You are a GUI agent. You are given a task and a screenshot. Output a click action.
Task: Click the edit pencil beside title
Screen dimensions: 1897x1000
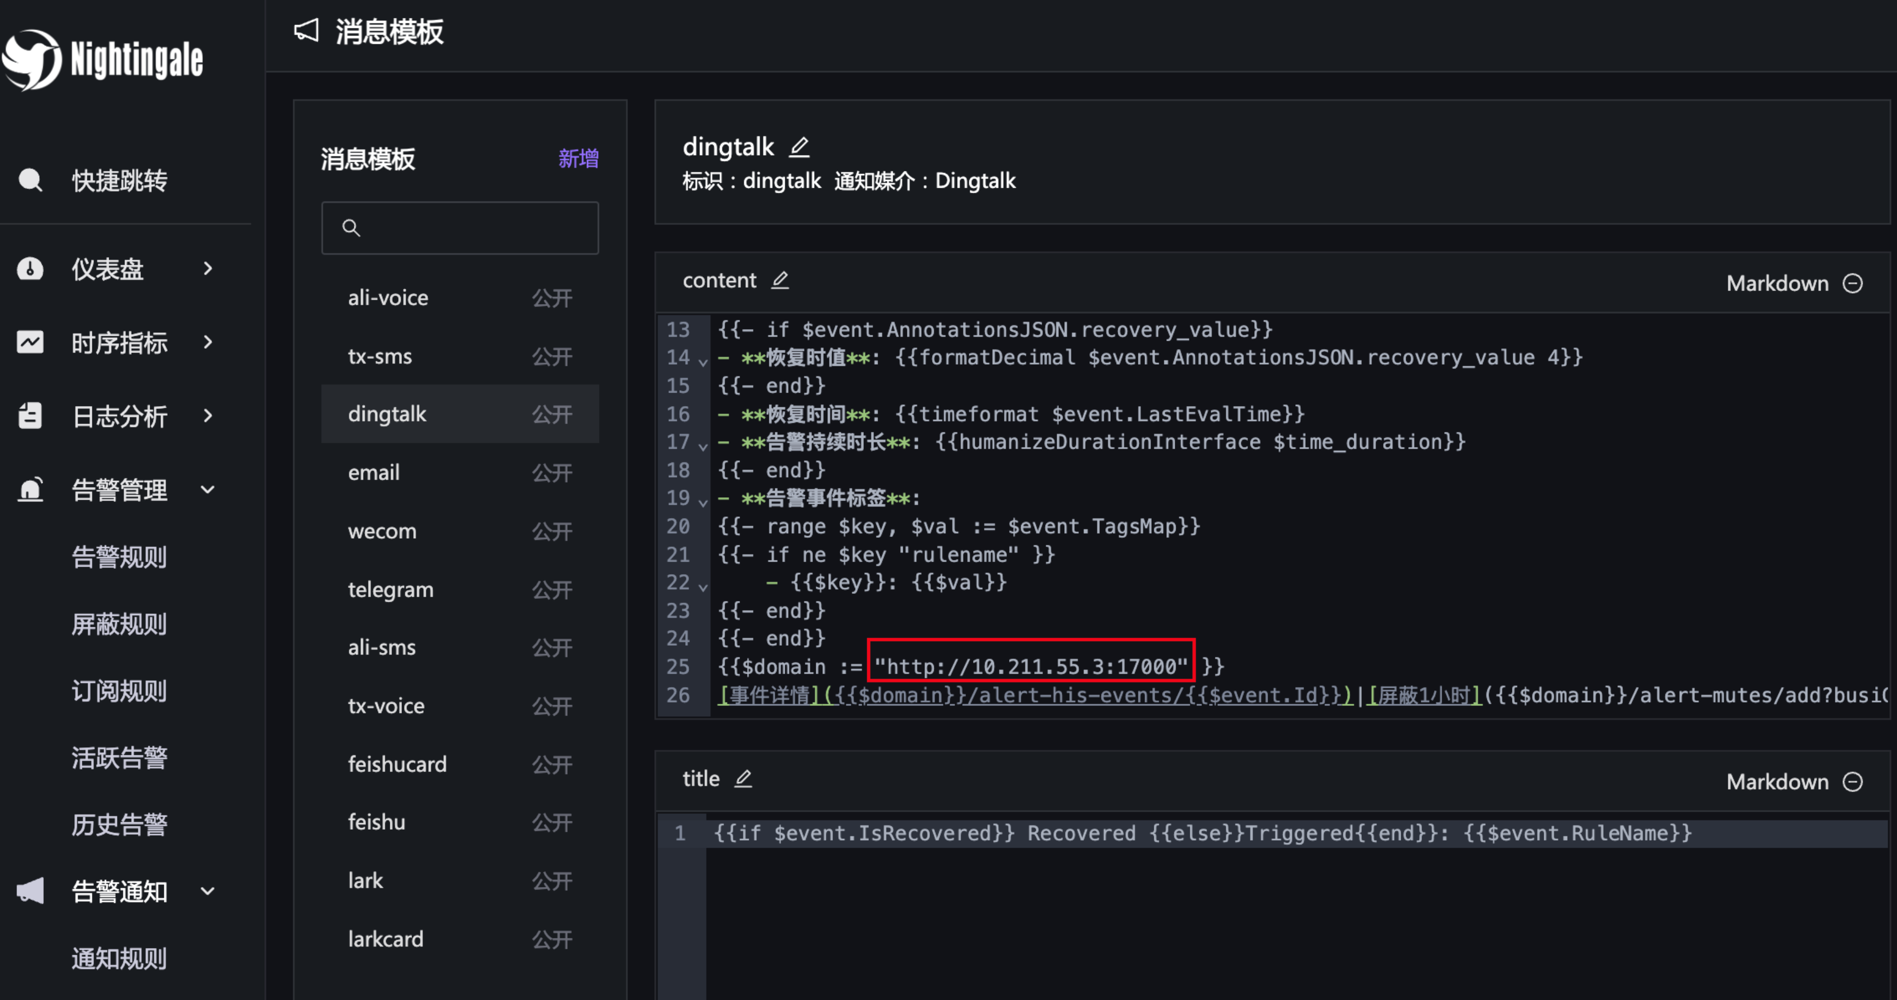pos(743,778)
